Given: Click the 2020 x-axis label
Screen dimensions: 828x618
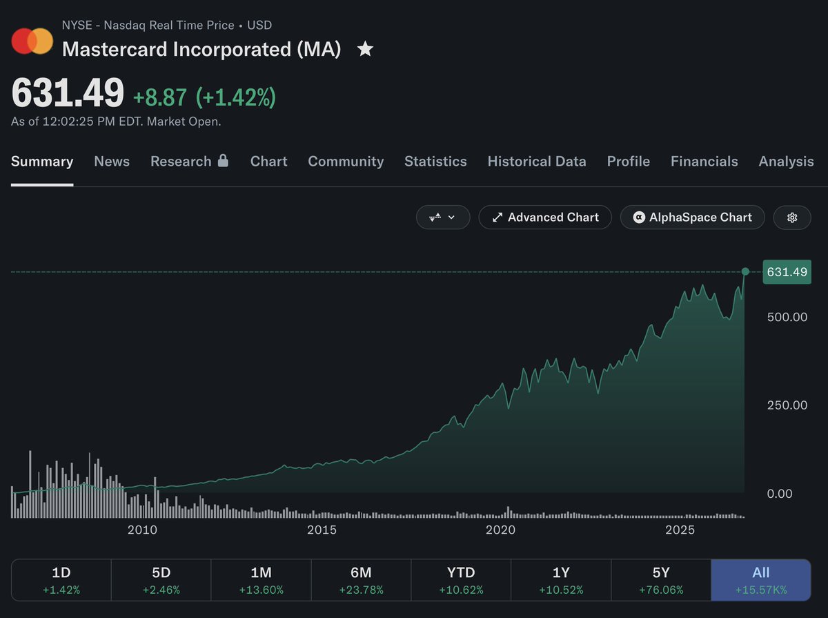Looking at the screenshot, I should tap(500, 530).
